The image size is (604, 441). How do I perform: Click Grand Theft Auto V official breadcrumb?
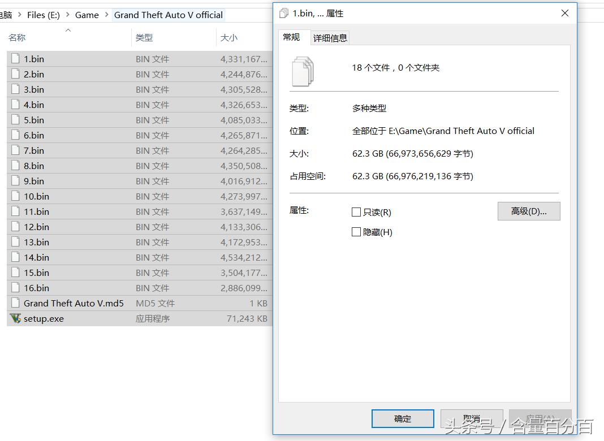pos(169,15)
